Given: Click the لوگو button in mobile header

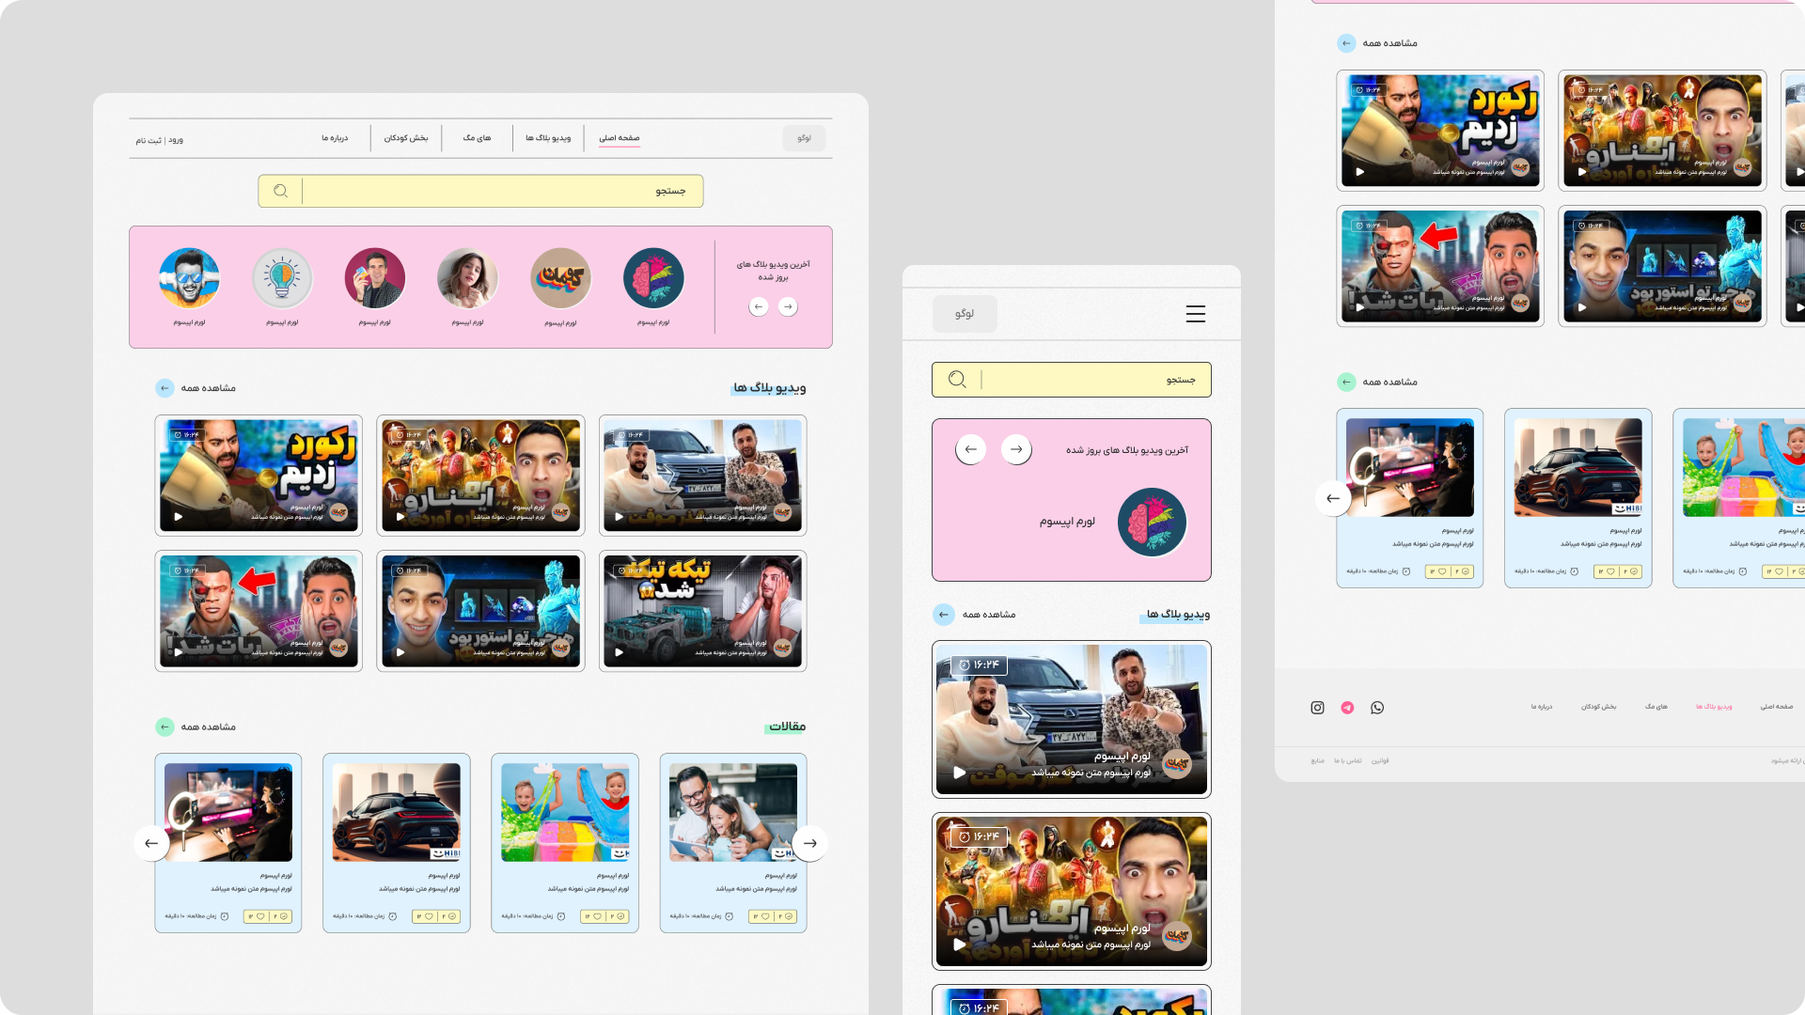Looking at the screenshot, I should pos(965,314).
